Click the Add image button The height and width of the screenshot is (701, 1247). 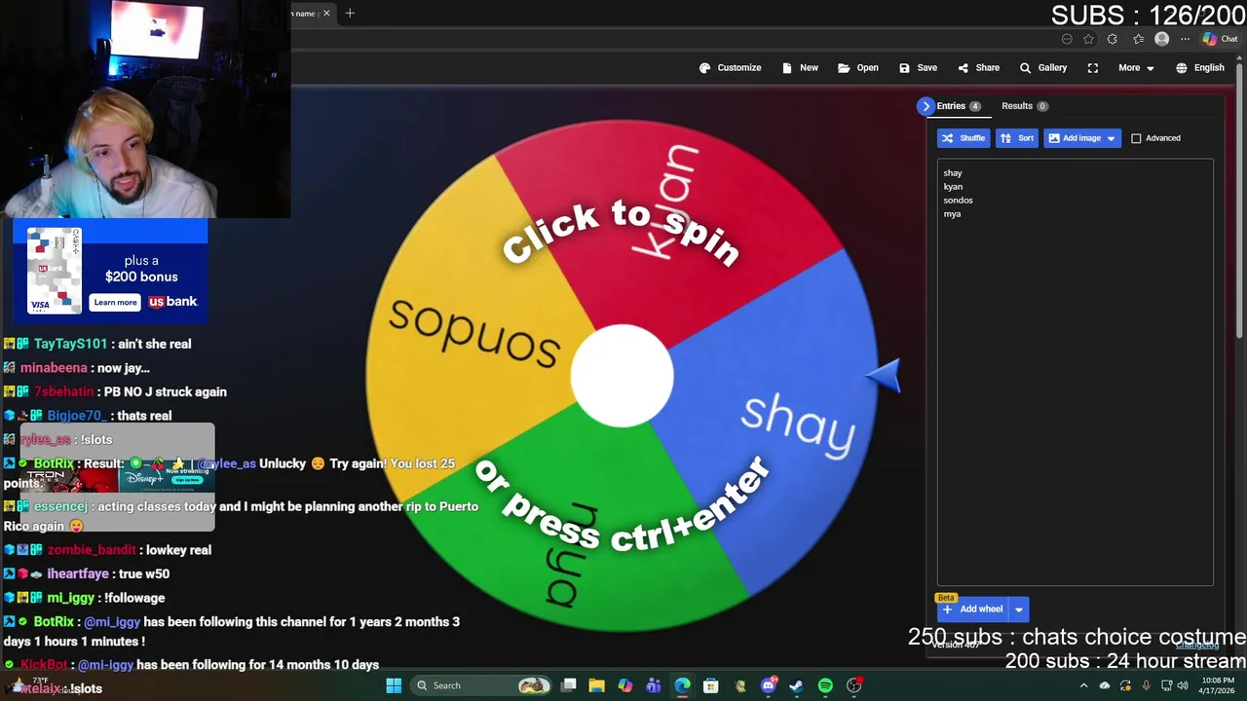[x=1074, y=138]
